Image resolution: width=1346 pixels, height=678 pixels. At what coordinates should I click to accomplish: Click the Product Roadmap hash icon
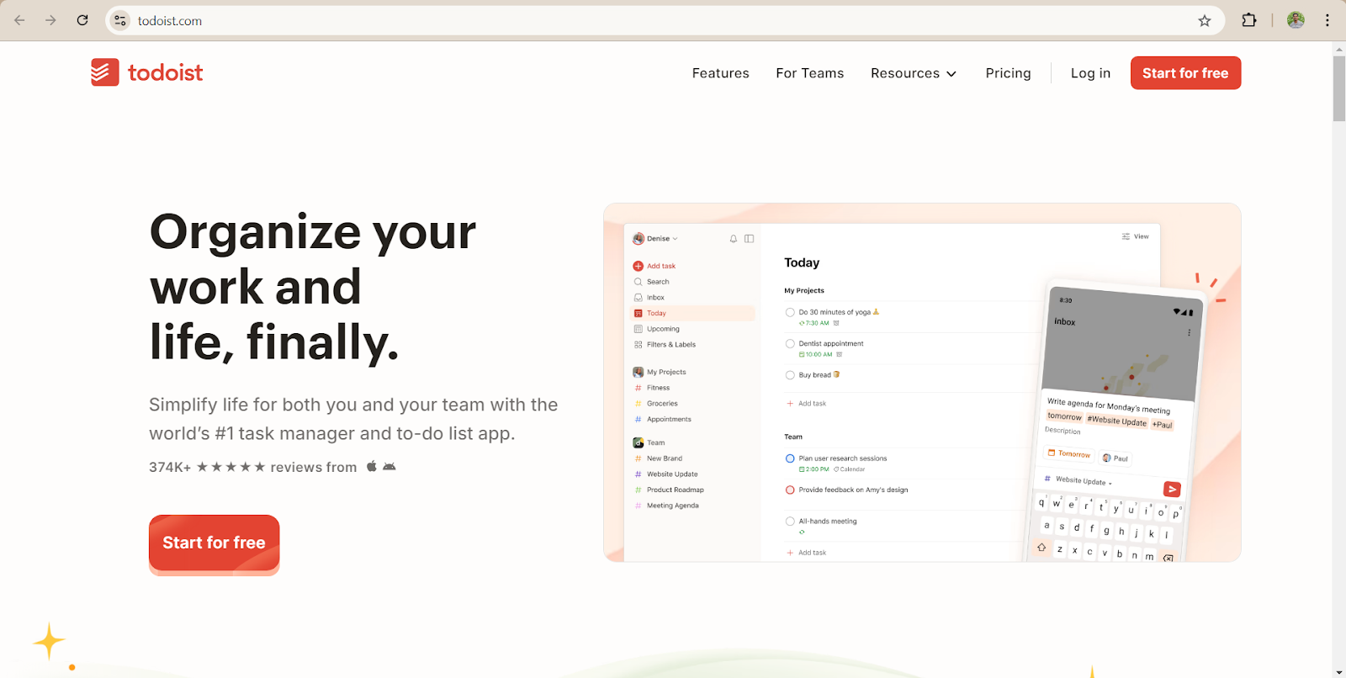pyautogui.click(x=638, y=490)
